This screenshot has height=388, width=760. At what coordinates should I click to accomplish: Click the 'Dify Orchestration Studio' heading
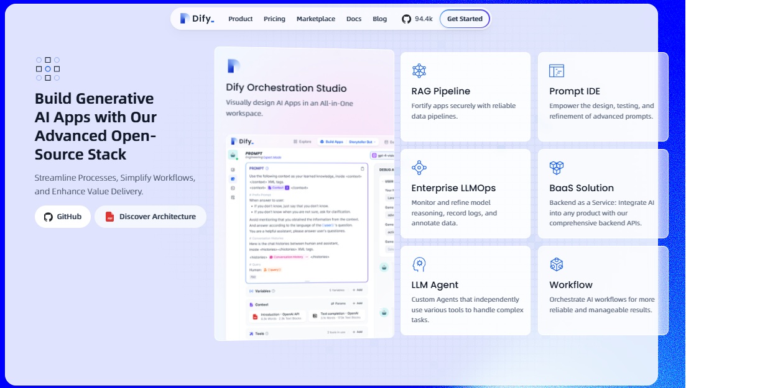coord(286,88)
